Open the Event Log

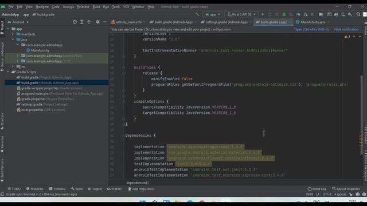[317, 189]
